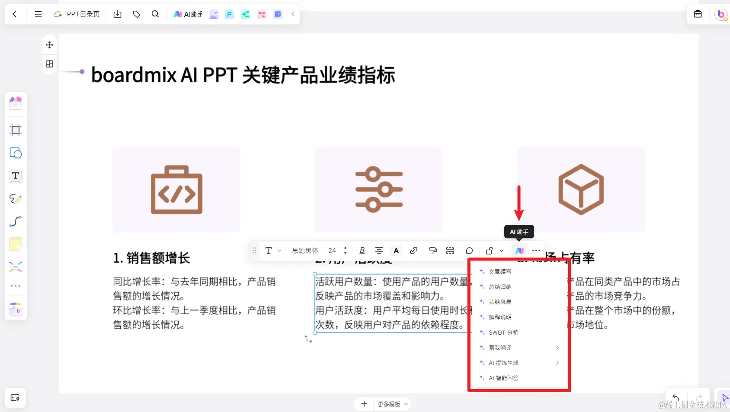Click the move/pan canvas icon

[49, 45]
